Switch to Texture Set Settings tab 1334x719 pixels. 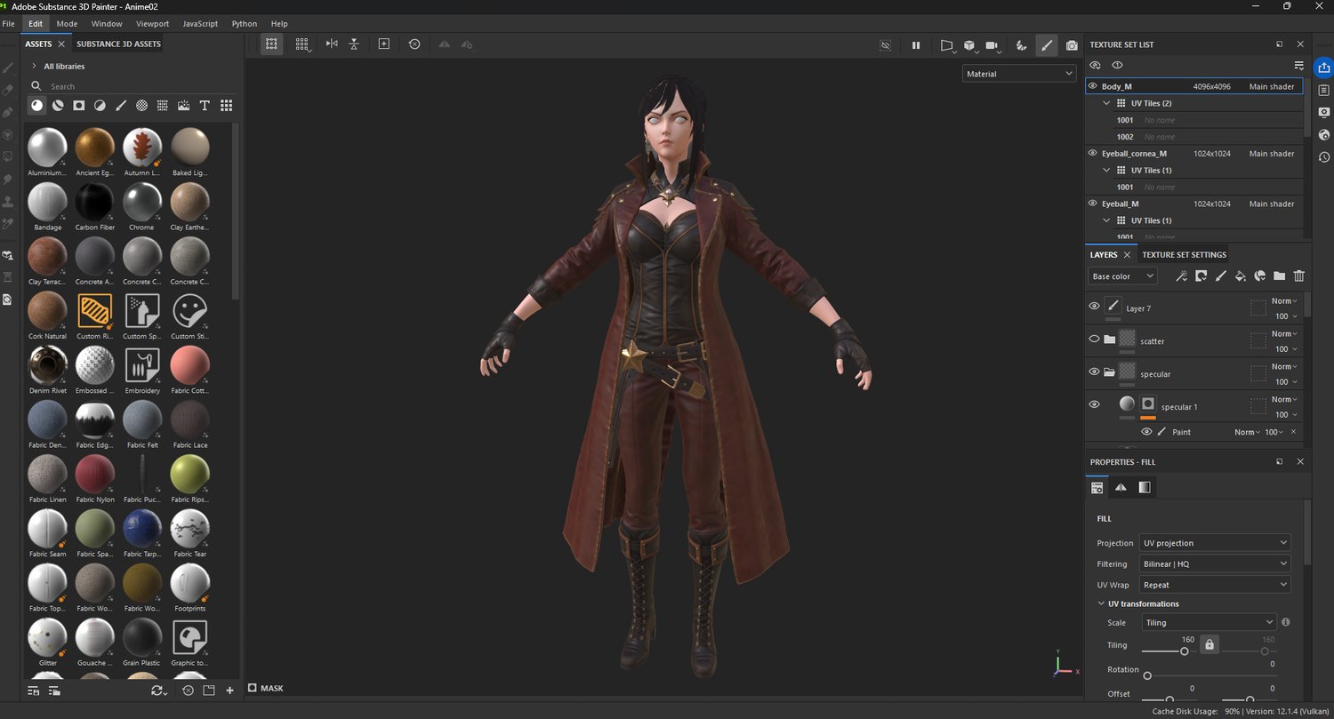pyautogui.click(x=1184, y=255)
